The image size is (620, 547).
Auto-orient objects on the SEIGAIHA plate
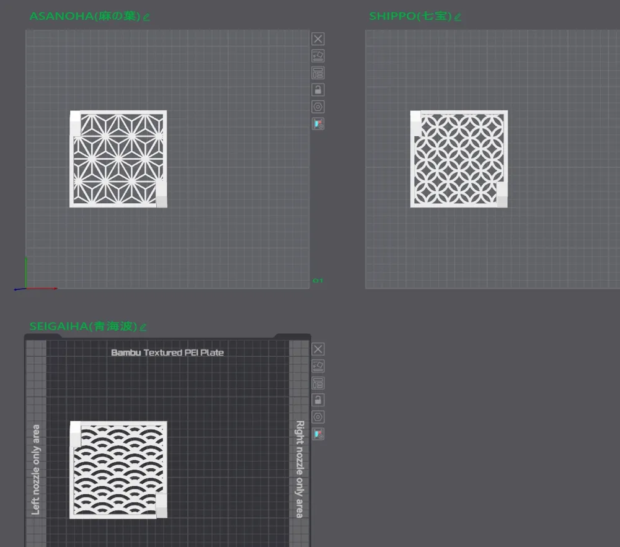click(318, 366)
